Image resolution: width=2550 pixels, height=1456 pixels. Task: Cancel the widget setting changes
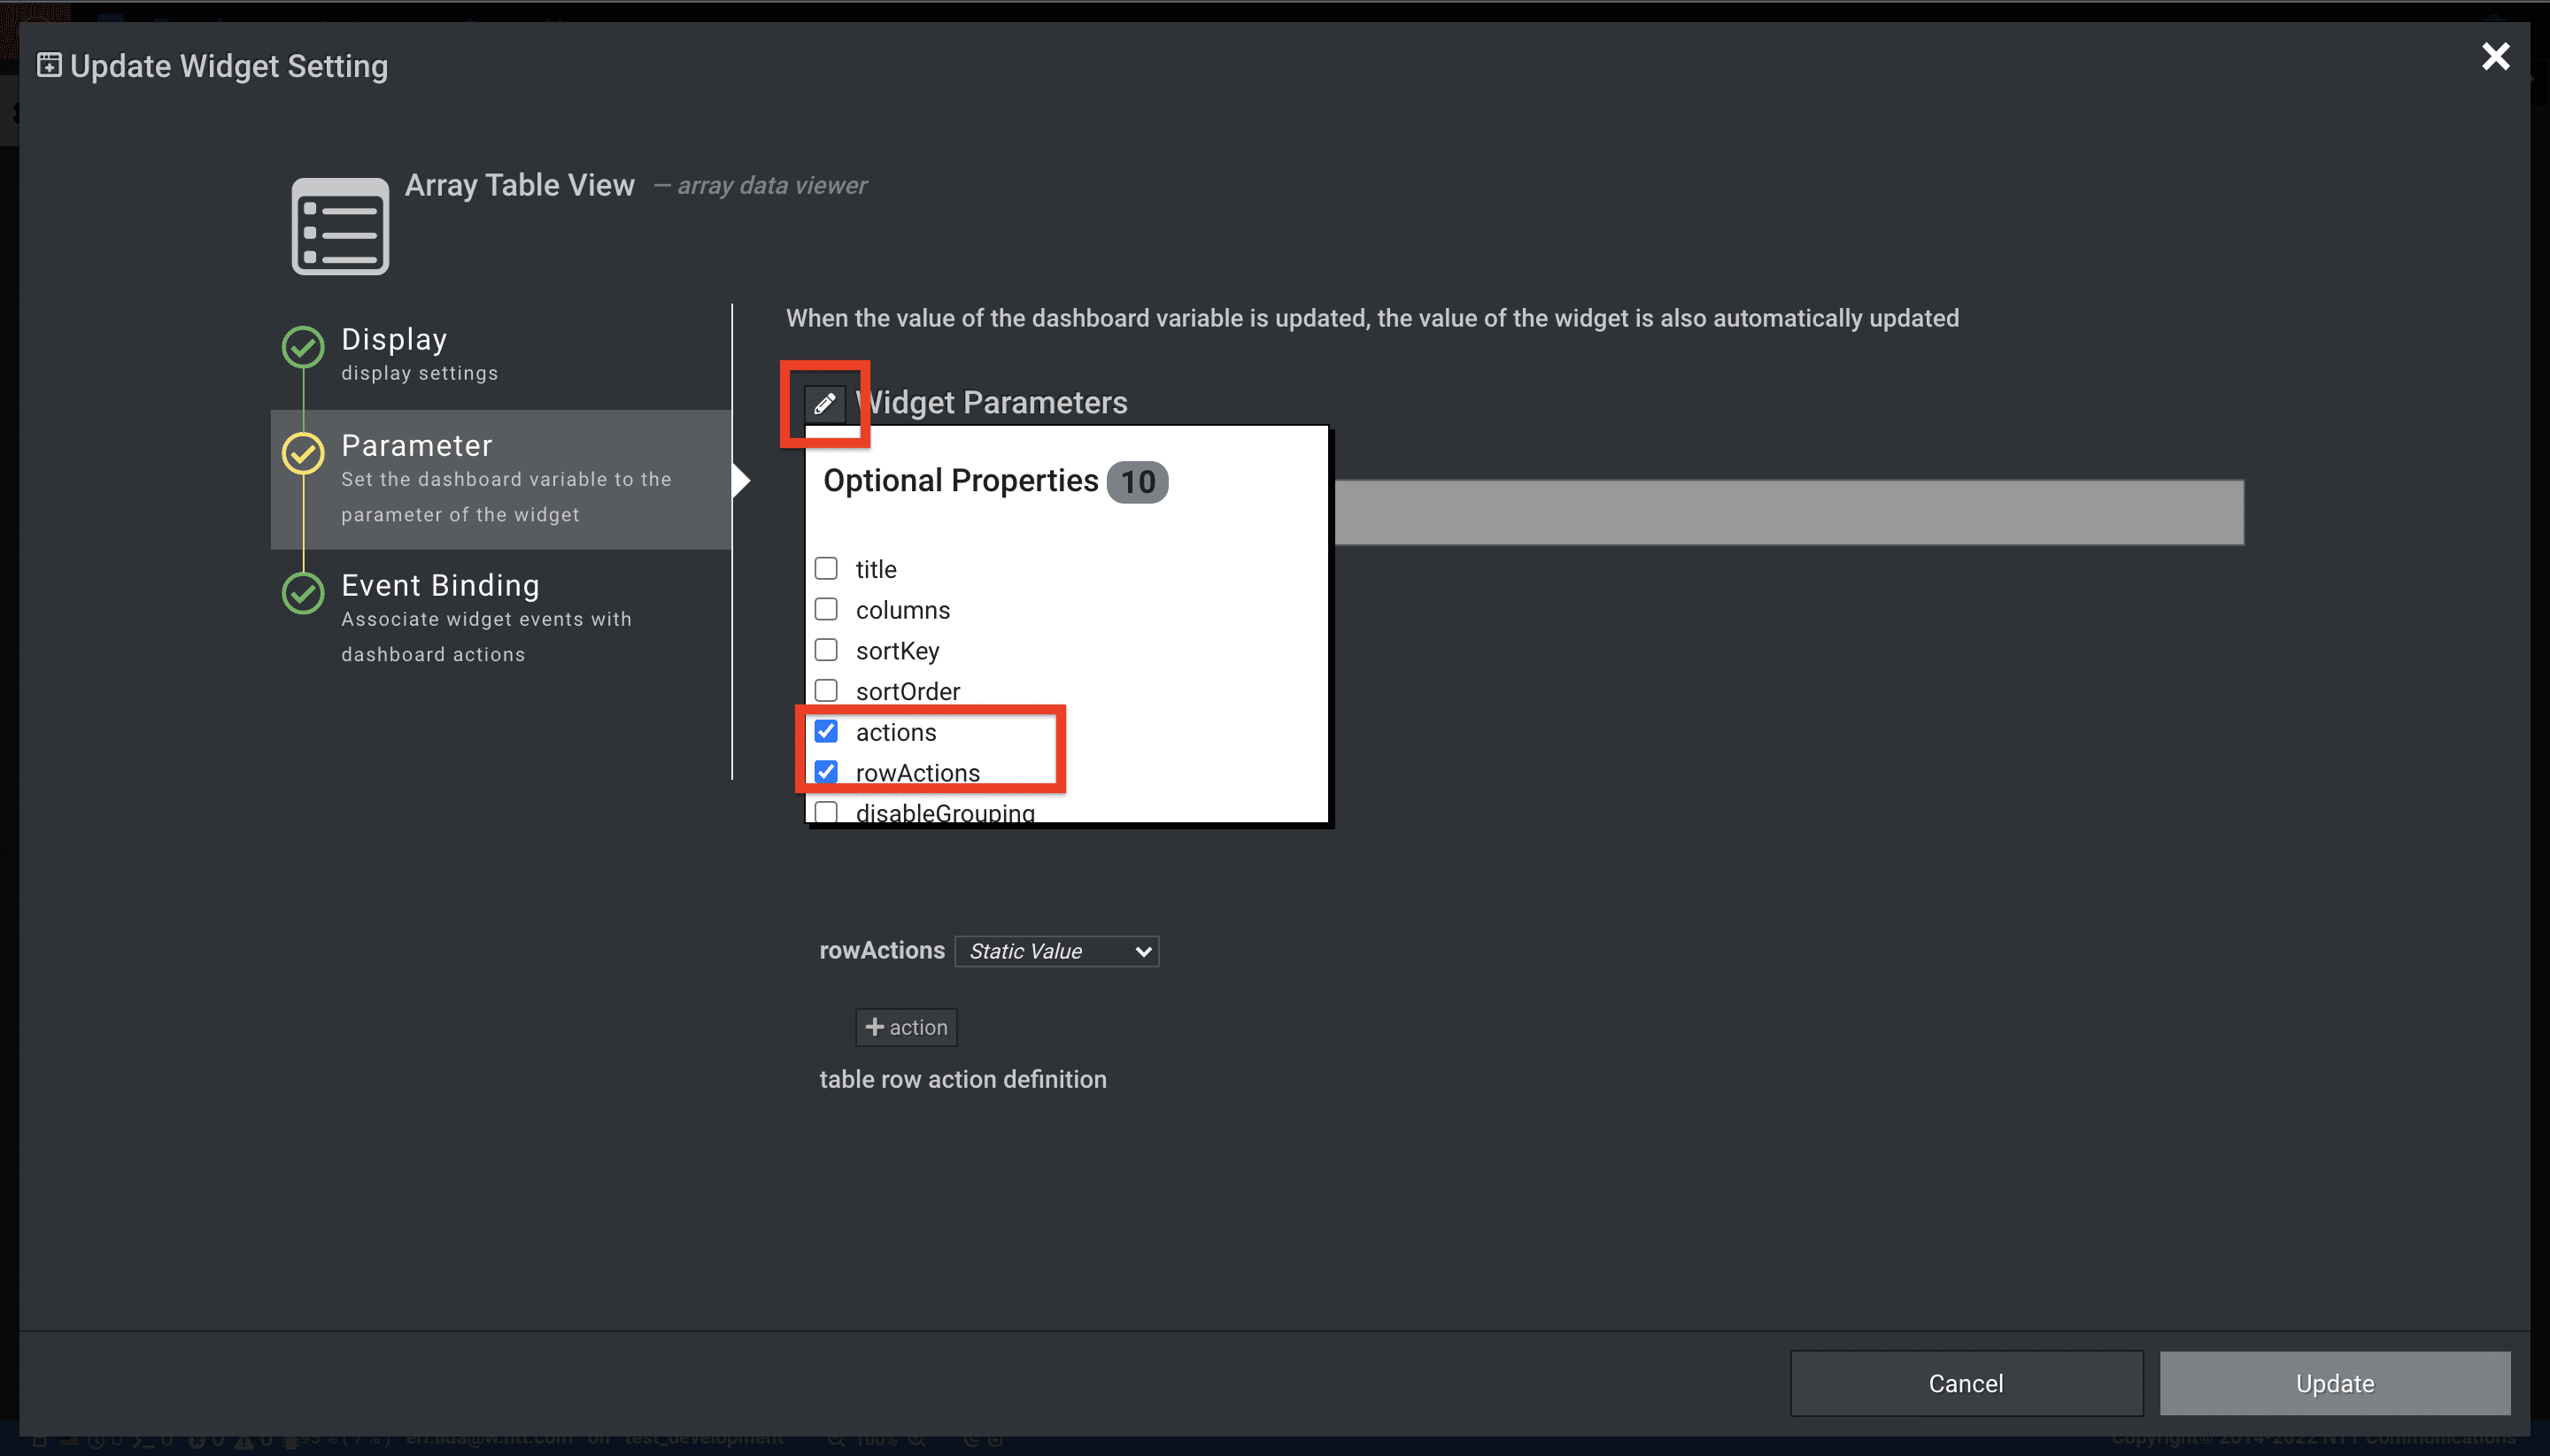coord(1966,1383)
